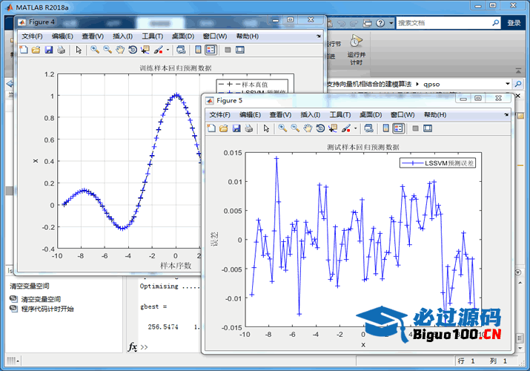Activate Zoom Out tool in Figure 5

point(295,128)
